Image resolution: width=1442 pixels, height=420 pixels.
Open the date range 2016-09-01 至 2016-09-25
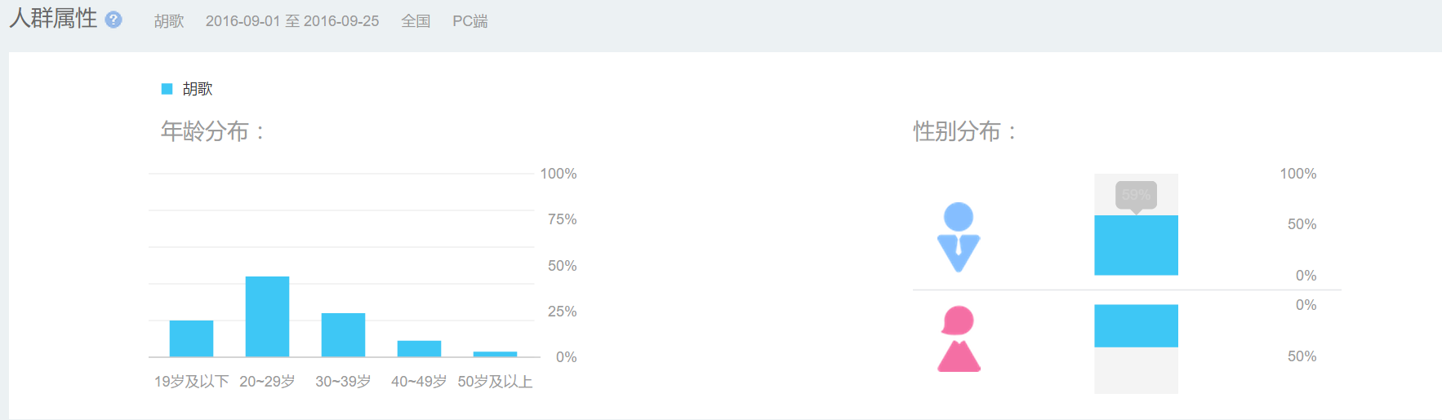coord(292,21)
